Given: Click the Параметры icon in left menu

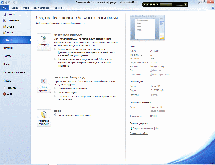Looking at the screenshot, I should pyautogui.click(x=5, y=88).
